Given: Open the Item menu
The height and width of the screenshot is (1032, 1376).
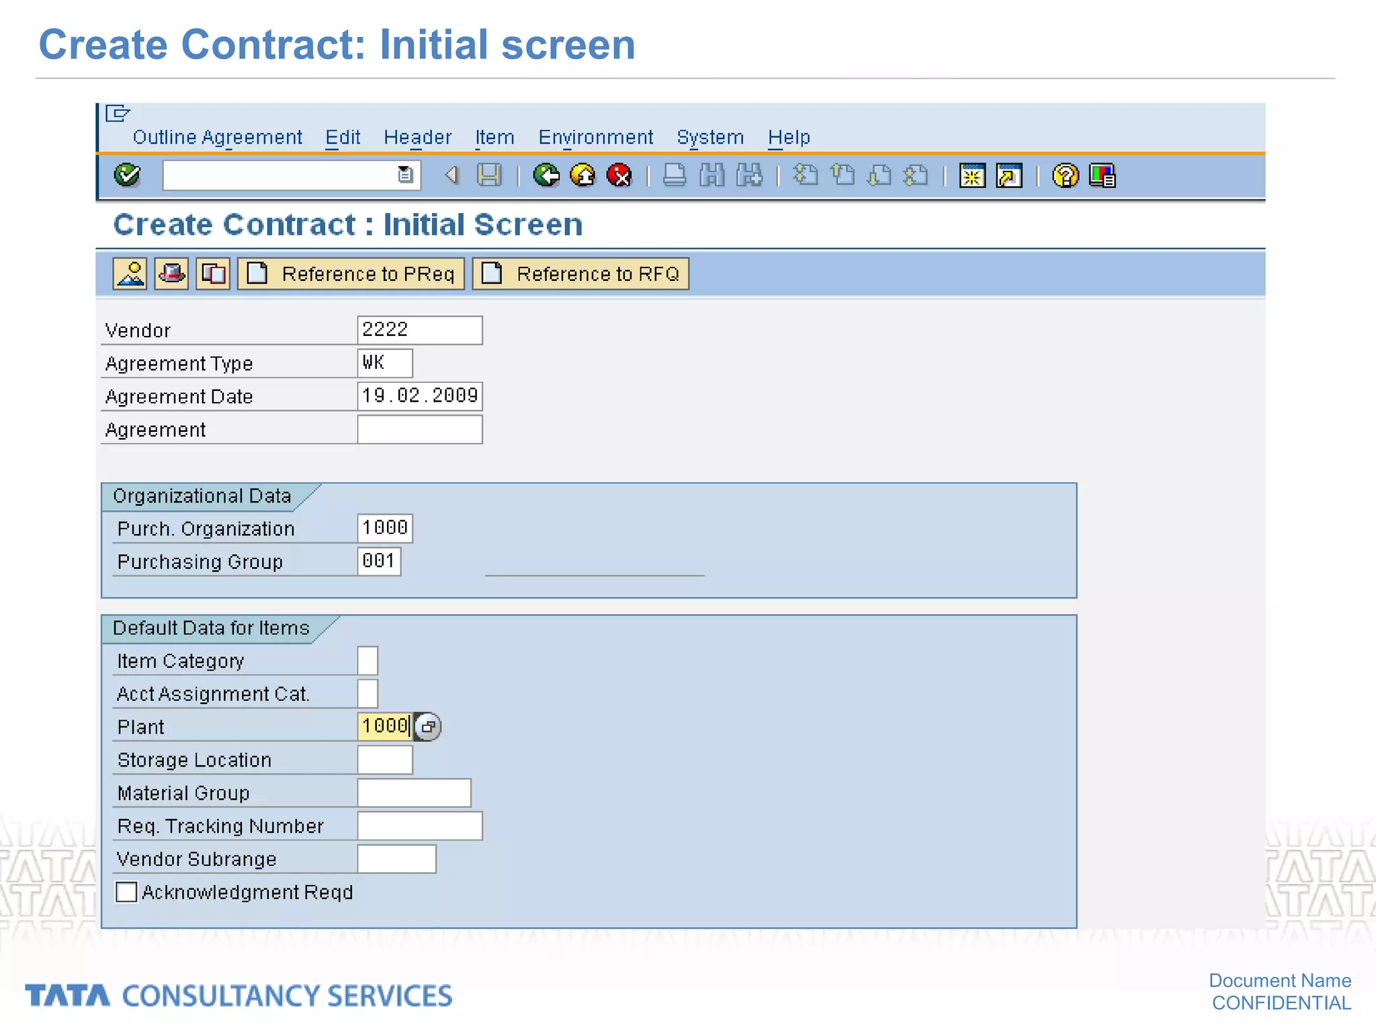Looking at the screenshot, I should [494, 137].
